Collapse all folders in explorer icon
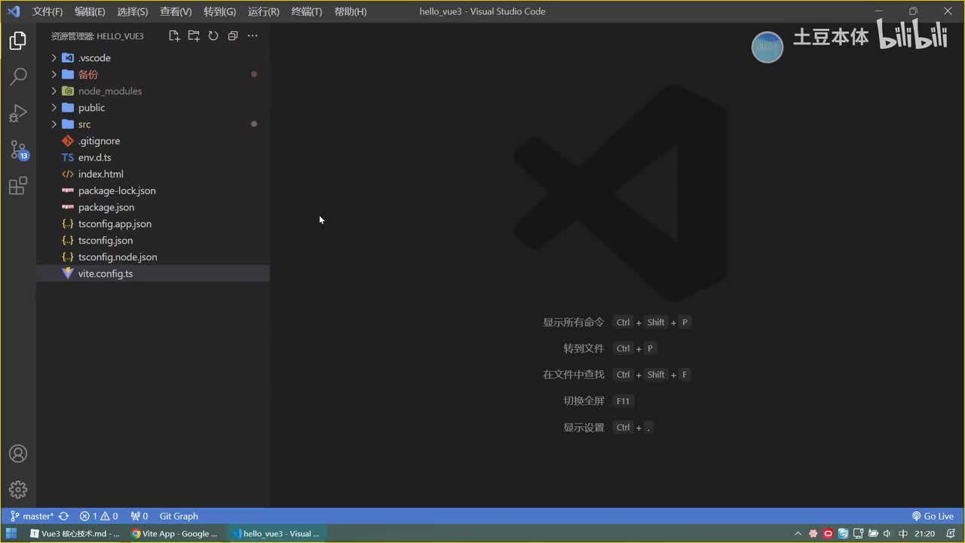The width and height of the screenshot is (965, 543). point(233,35)
